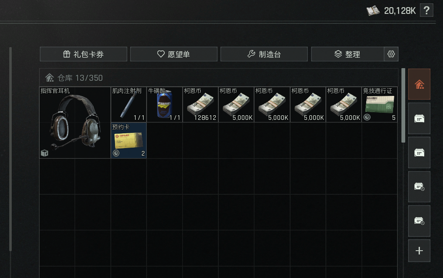Screen dimensions: 443x278
Task: Click the warehouse vertical scrollbar handle
Action: pyautogui.click(x=403, y=105)
